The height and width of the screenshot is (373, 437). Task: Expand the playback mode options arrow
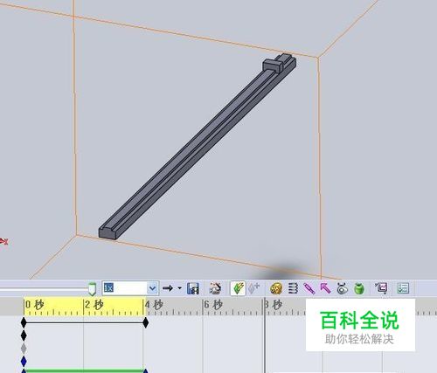(x=180, y=288)
